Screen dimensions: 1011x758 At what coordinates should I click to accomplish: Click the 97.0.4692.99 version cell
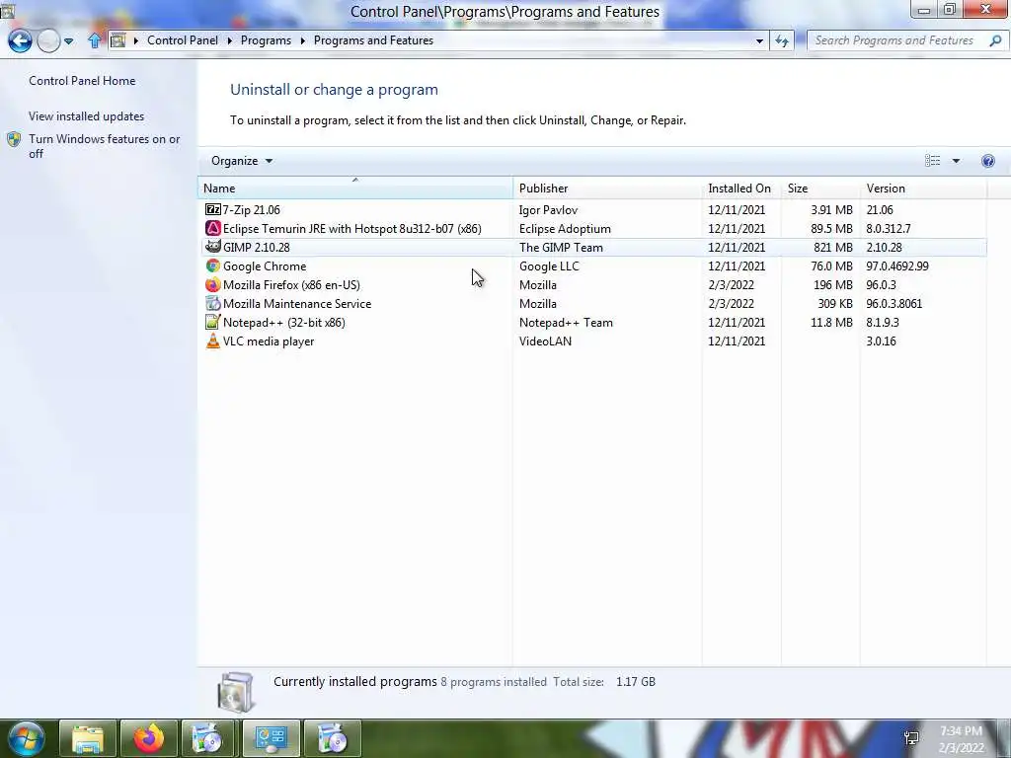[x=897, y=265]
